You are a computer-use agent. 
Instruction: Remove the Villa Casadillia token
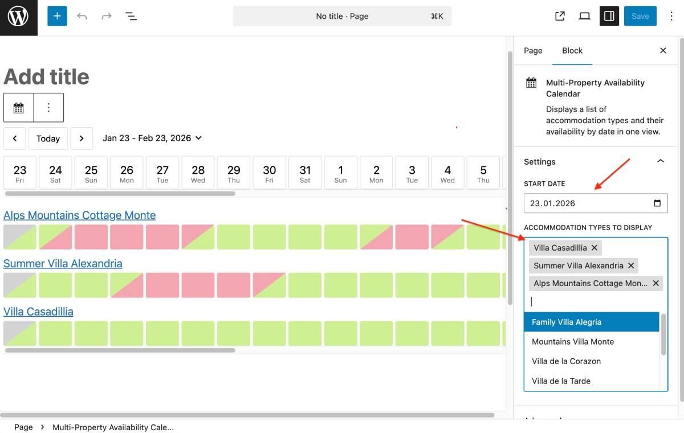coord(595,247)
